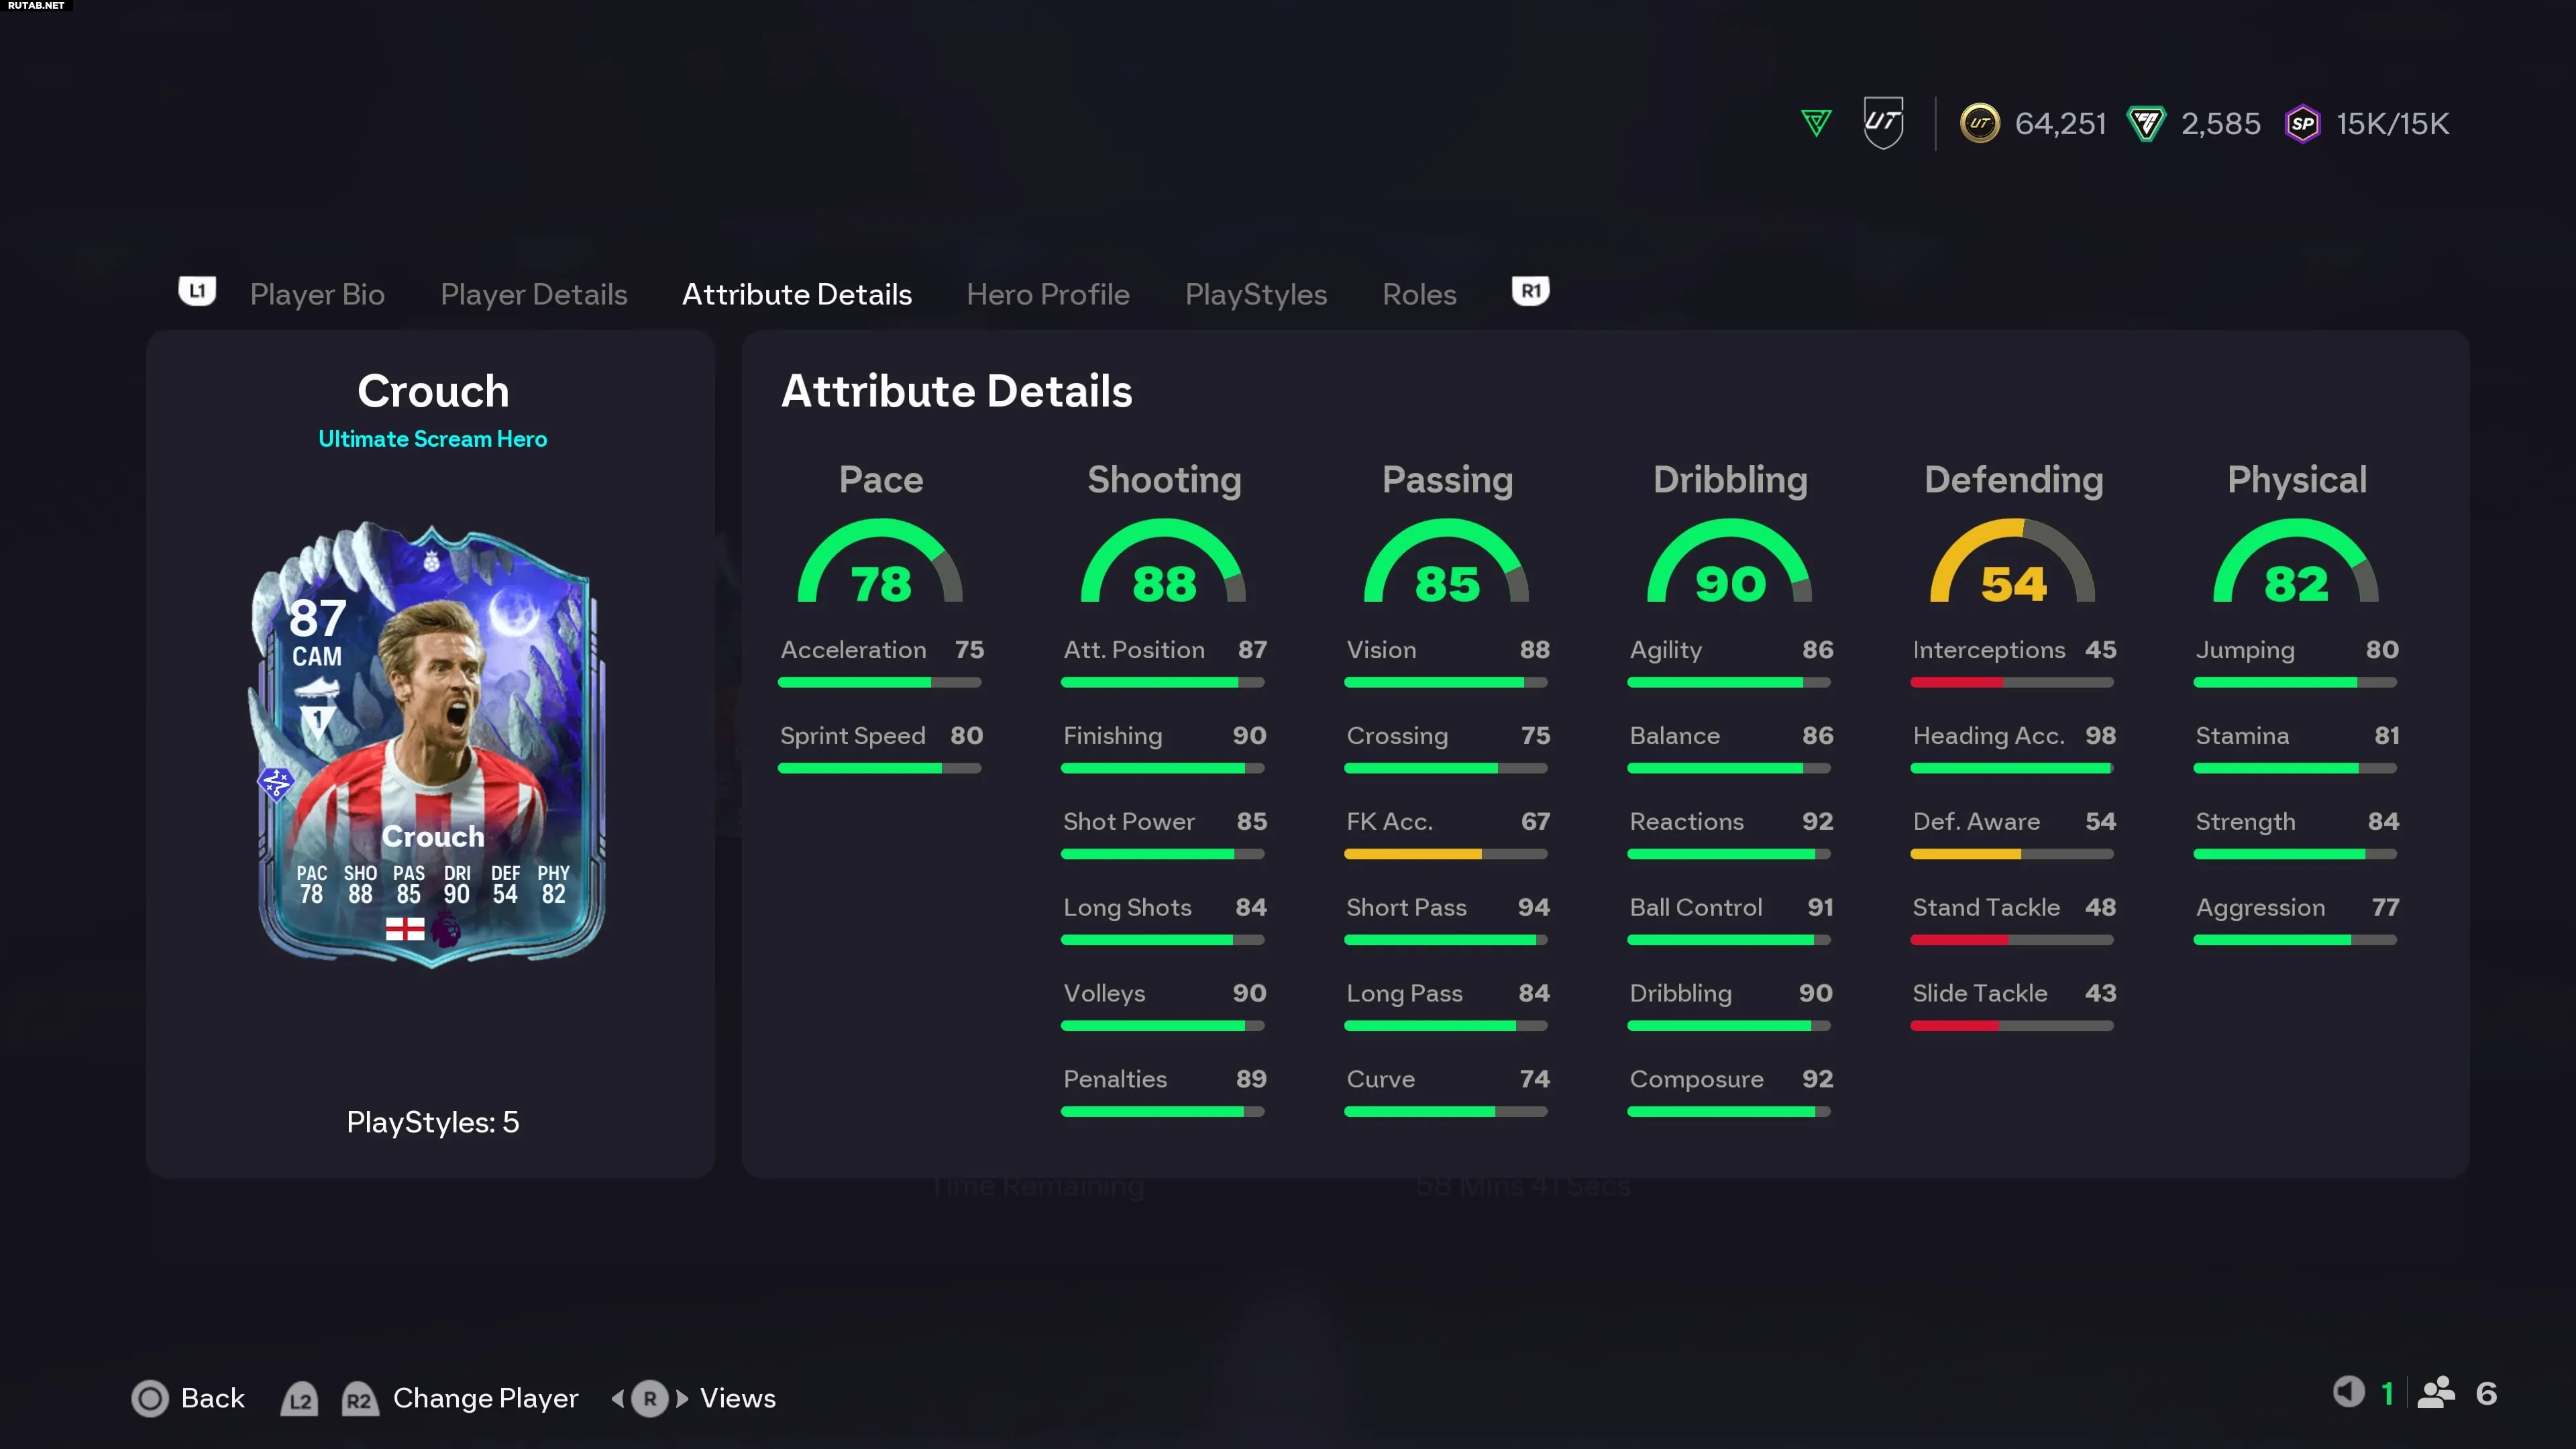Screen dimensions: 2576x1449
Task: Click the R2 trigger icon
Action: click(359, 1399)
